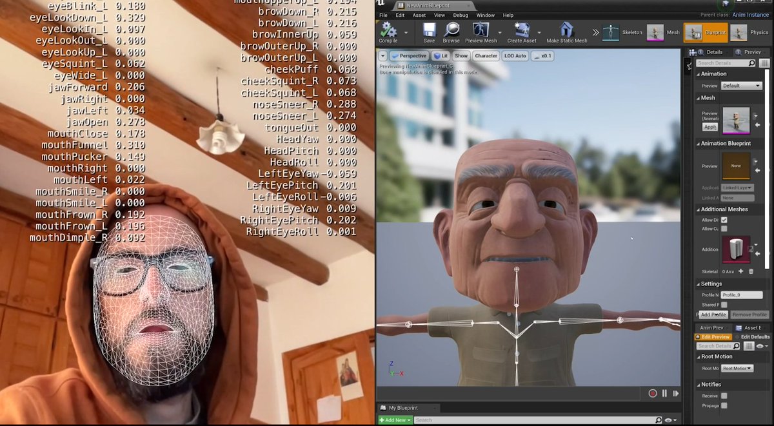Expand the Preview Mesh dropdown arrow
Viewport: 774px width, 426px height.
[x=499, y=32]
